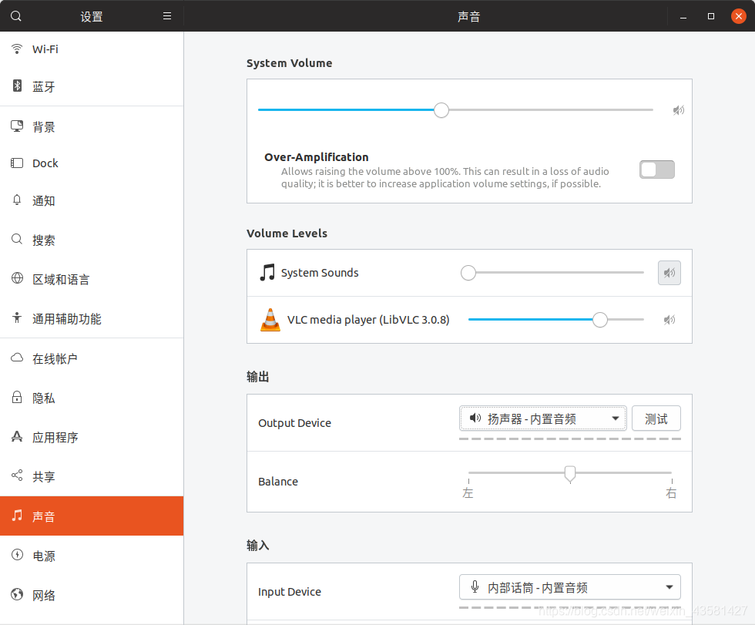Click the 应用程序 applications entry
Viewport: 755px width, 625px height.
[92, 437]
